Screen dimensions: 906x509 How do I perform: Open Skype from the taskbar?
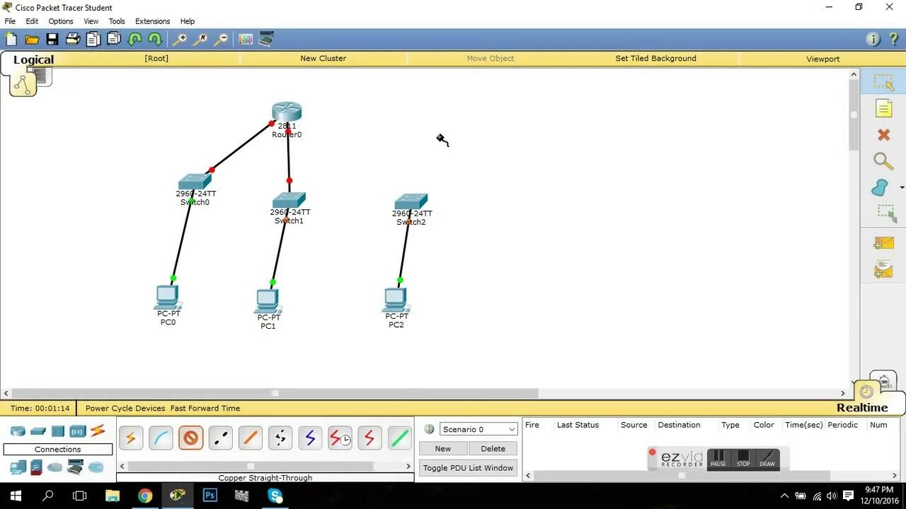pyautogui.click(x=275, y=496)
